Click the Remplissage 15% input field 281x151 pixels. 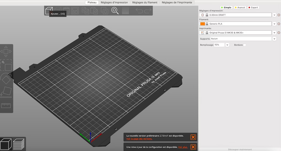[219, 45]
